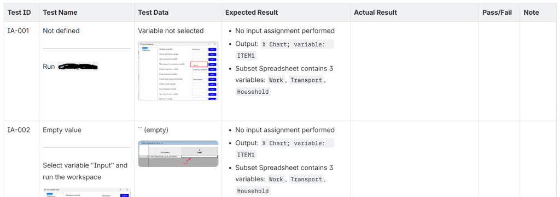Select the highlighted General item in IA-001 dialog tree
Image resolution: width=560 pixels, height=197 pixels.
coord(145,48)
